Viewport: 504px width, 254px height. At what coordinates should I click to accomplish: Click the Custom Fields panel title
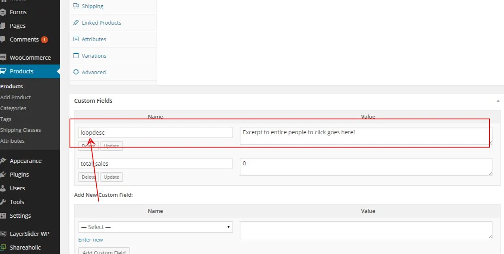93,101
